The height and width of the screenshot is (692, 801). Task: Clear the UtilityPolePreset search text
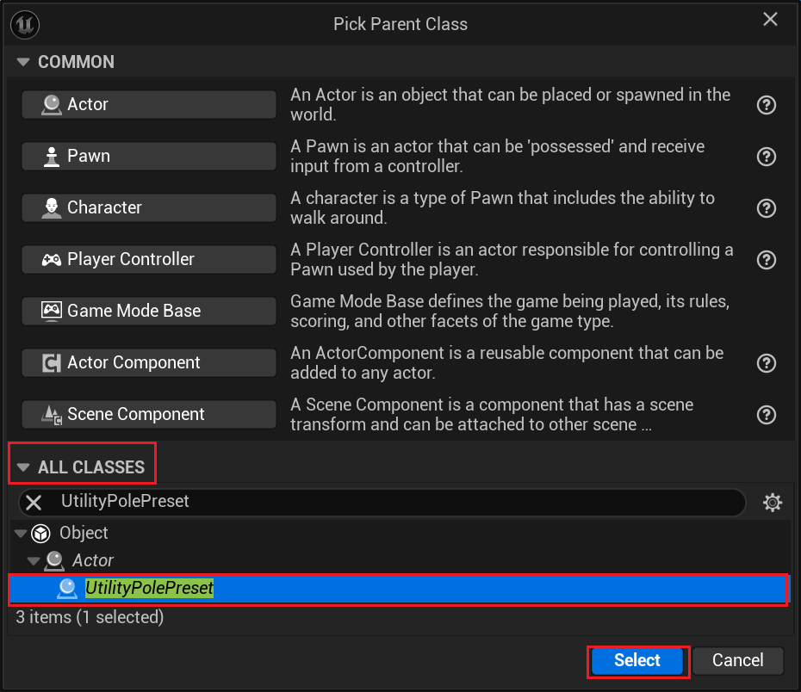(x=34, y=503)
